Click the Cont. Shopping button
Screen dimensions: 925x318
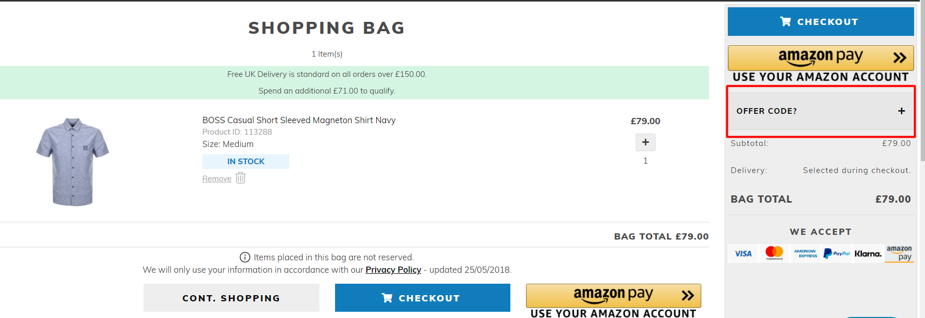pyautogui.click(x=231, y=298)
